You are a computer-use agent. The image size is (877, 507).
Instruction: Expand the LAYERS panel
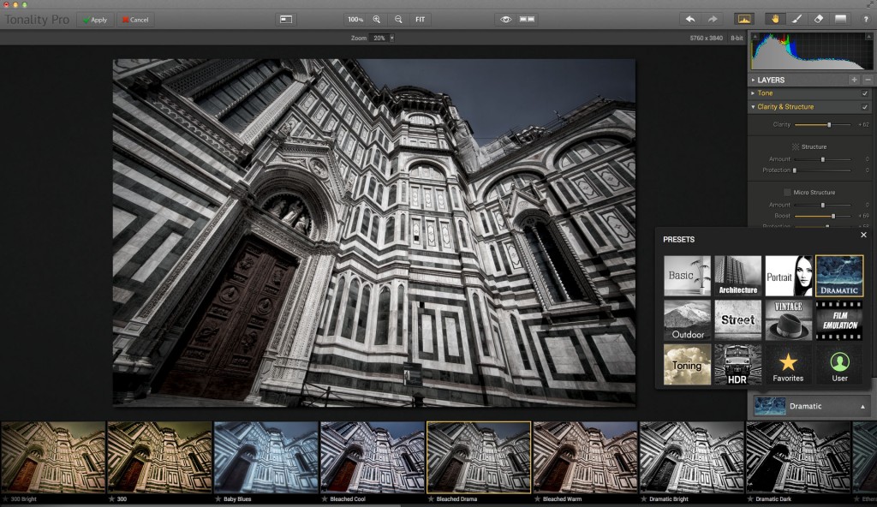coord(754,80)
